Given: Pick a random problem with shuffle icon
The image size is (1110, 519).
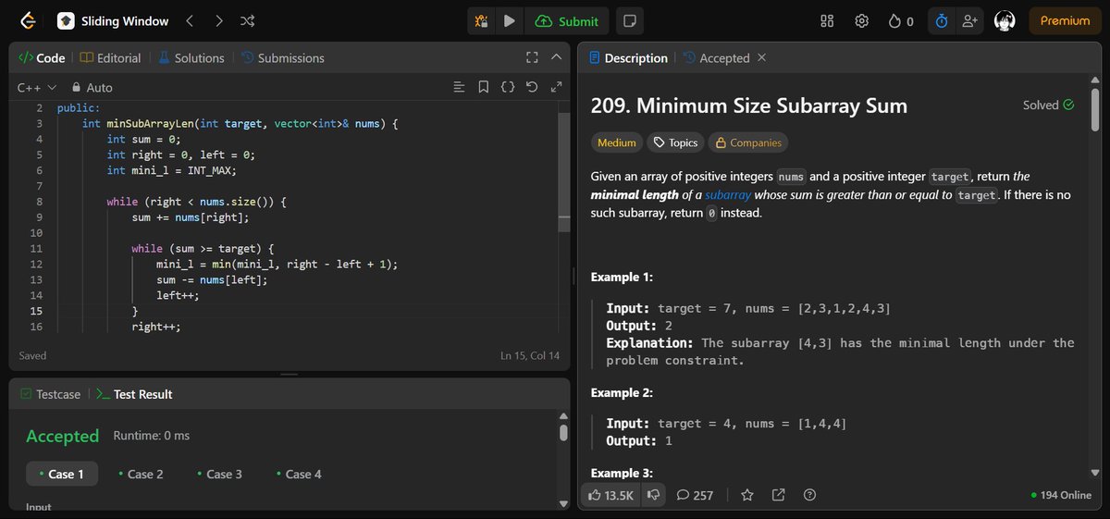Looking at the screenshot, I should [247, 20].
